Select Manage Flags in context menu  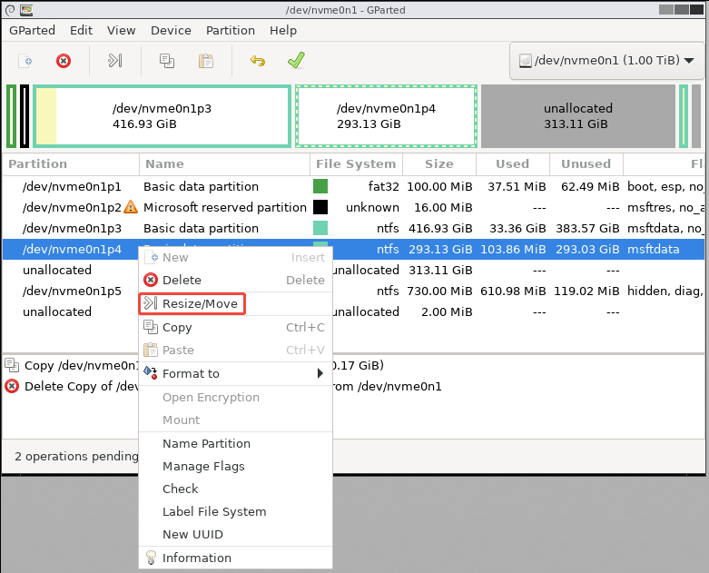click(235, 466)
